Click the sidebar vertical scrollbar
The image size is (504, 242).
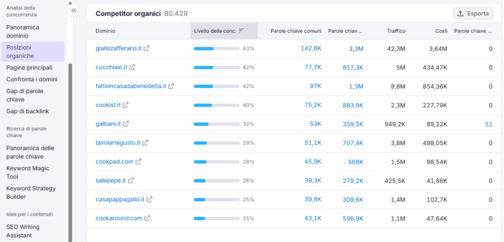pos(70,152)
